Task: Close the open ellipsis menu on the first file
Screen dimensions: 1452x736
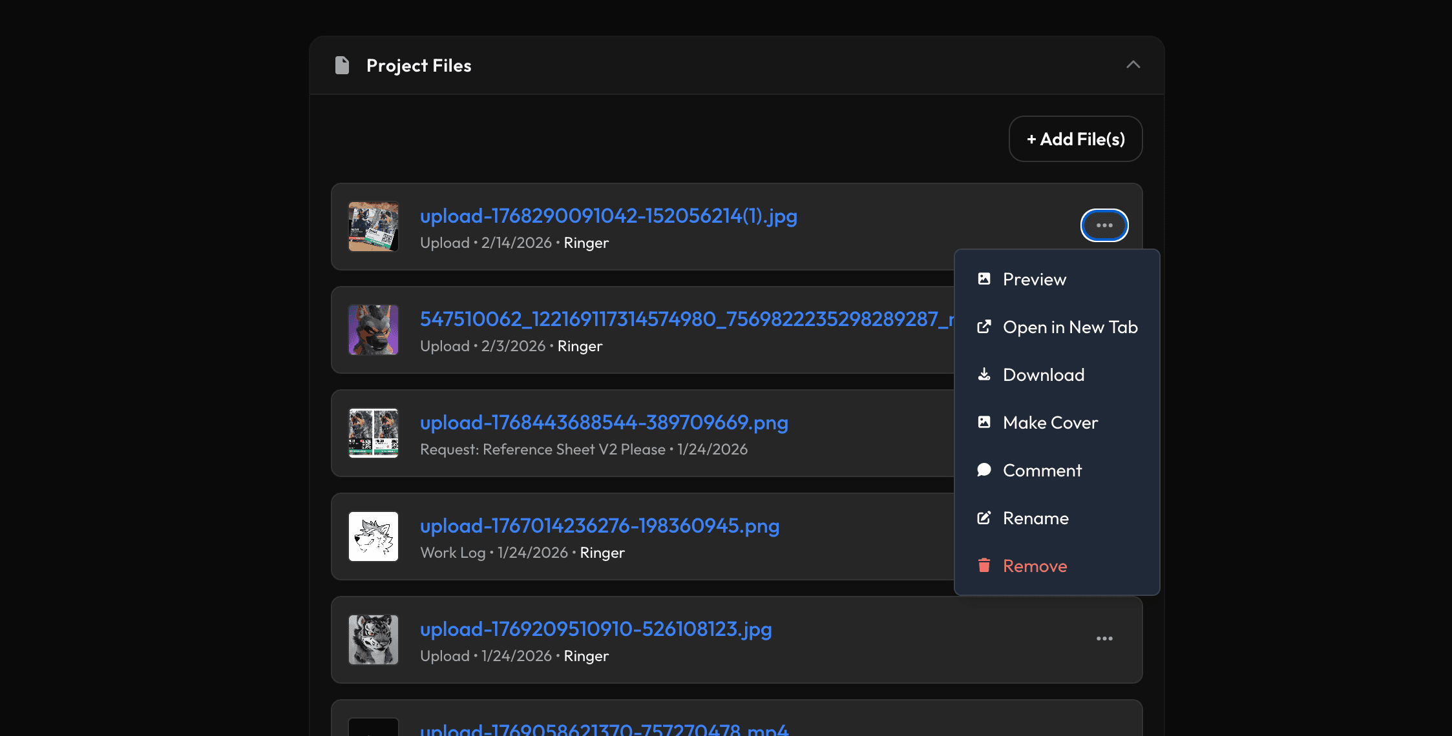Action: tap(1104, 225)
